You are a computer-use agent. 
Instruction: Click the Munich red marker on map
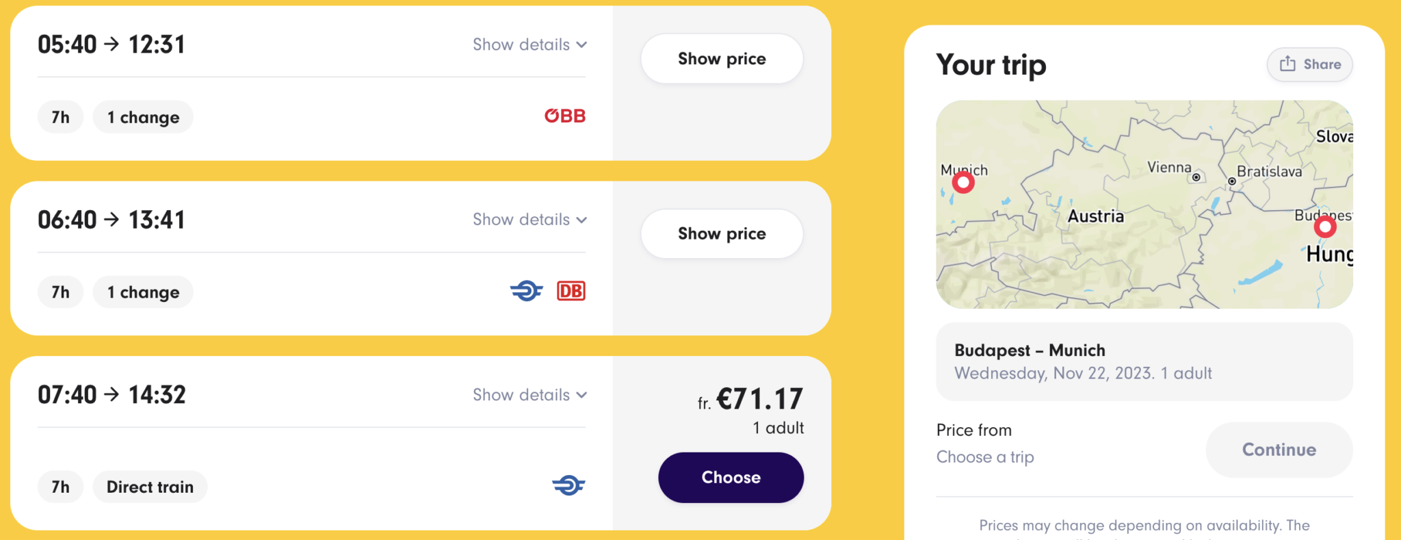click(963, 183)
